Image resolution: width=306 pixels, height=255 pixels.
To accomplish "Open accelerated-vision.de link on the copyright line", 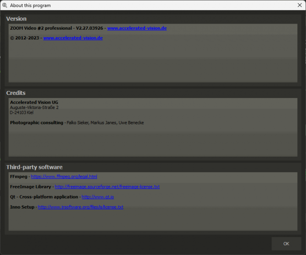I will coord(73,38).
